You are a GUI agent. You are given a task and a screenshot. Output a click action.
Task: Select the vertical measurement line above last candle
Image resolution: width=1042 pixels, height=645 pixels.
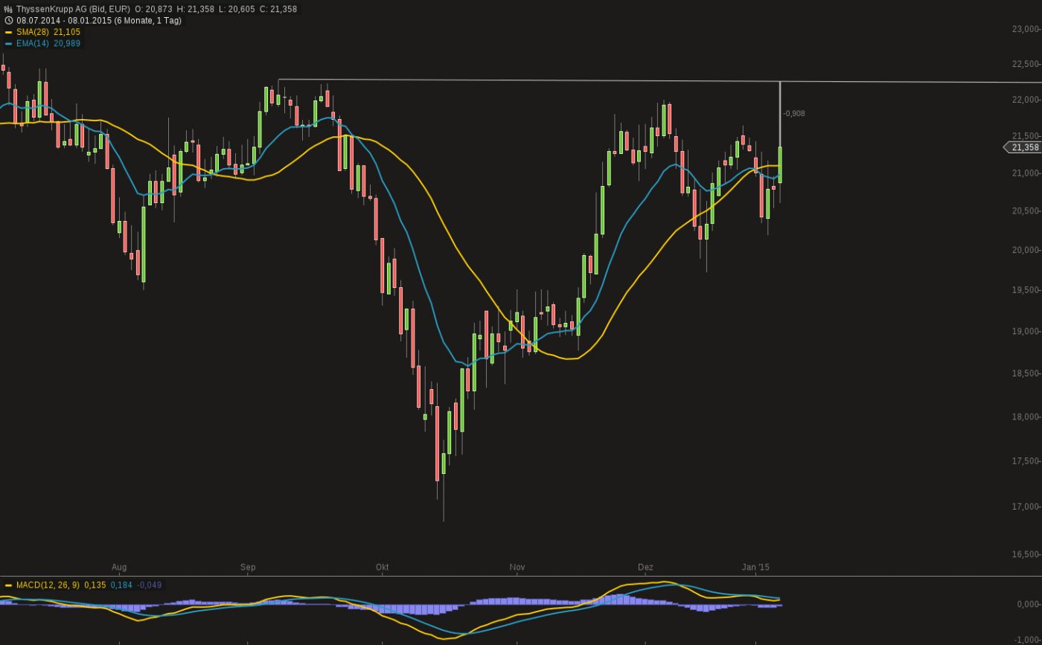(x=780, y=114)
